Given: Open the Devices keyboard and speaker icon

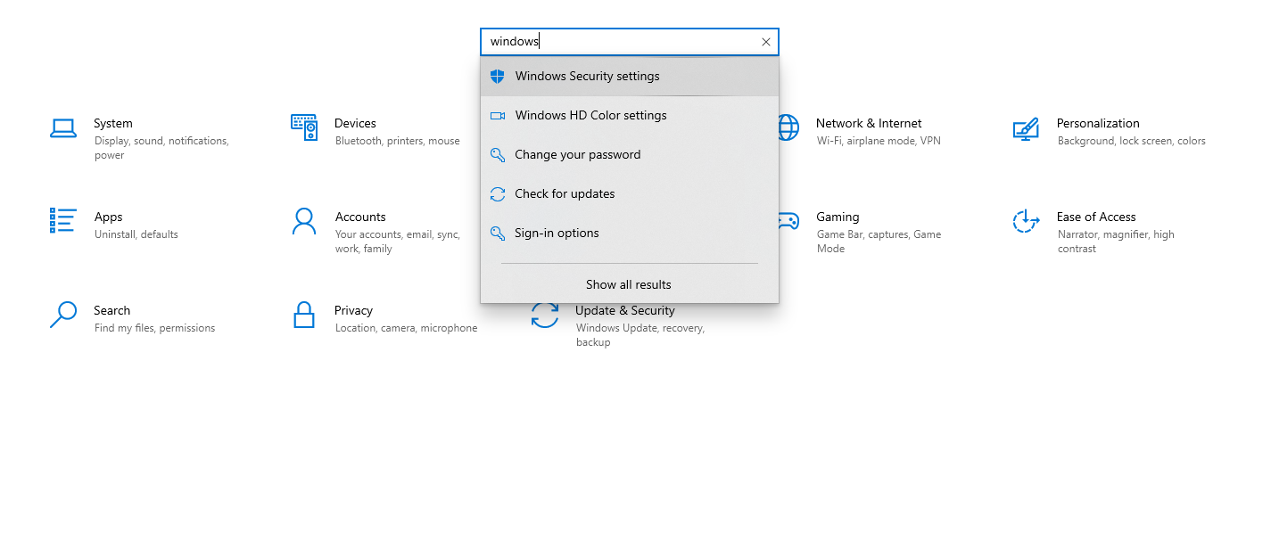Looking at the screenshot, I should tap(304, 127).
